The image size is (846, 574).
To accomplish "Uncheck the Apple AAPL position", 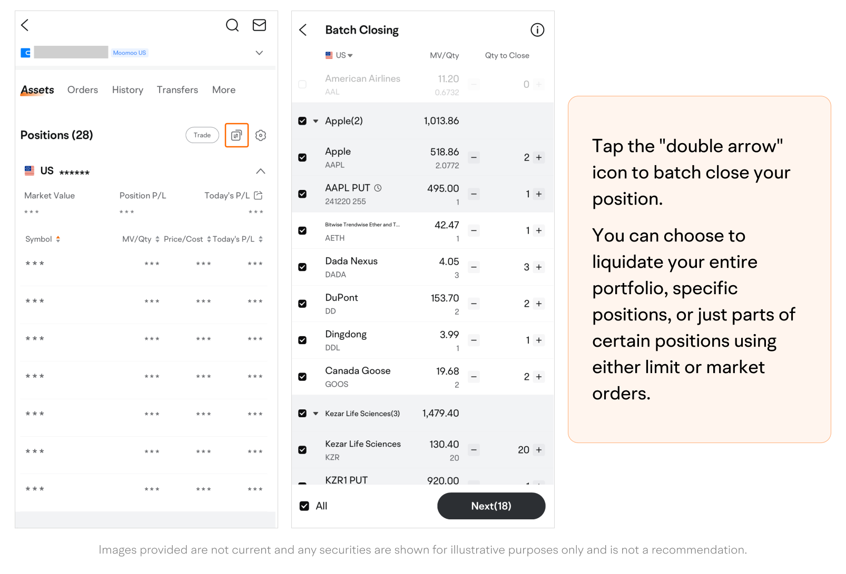I will coord(302,157).
